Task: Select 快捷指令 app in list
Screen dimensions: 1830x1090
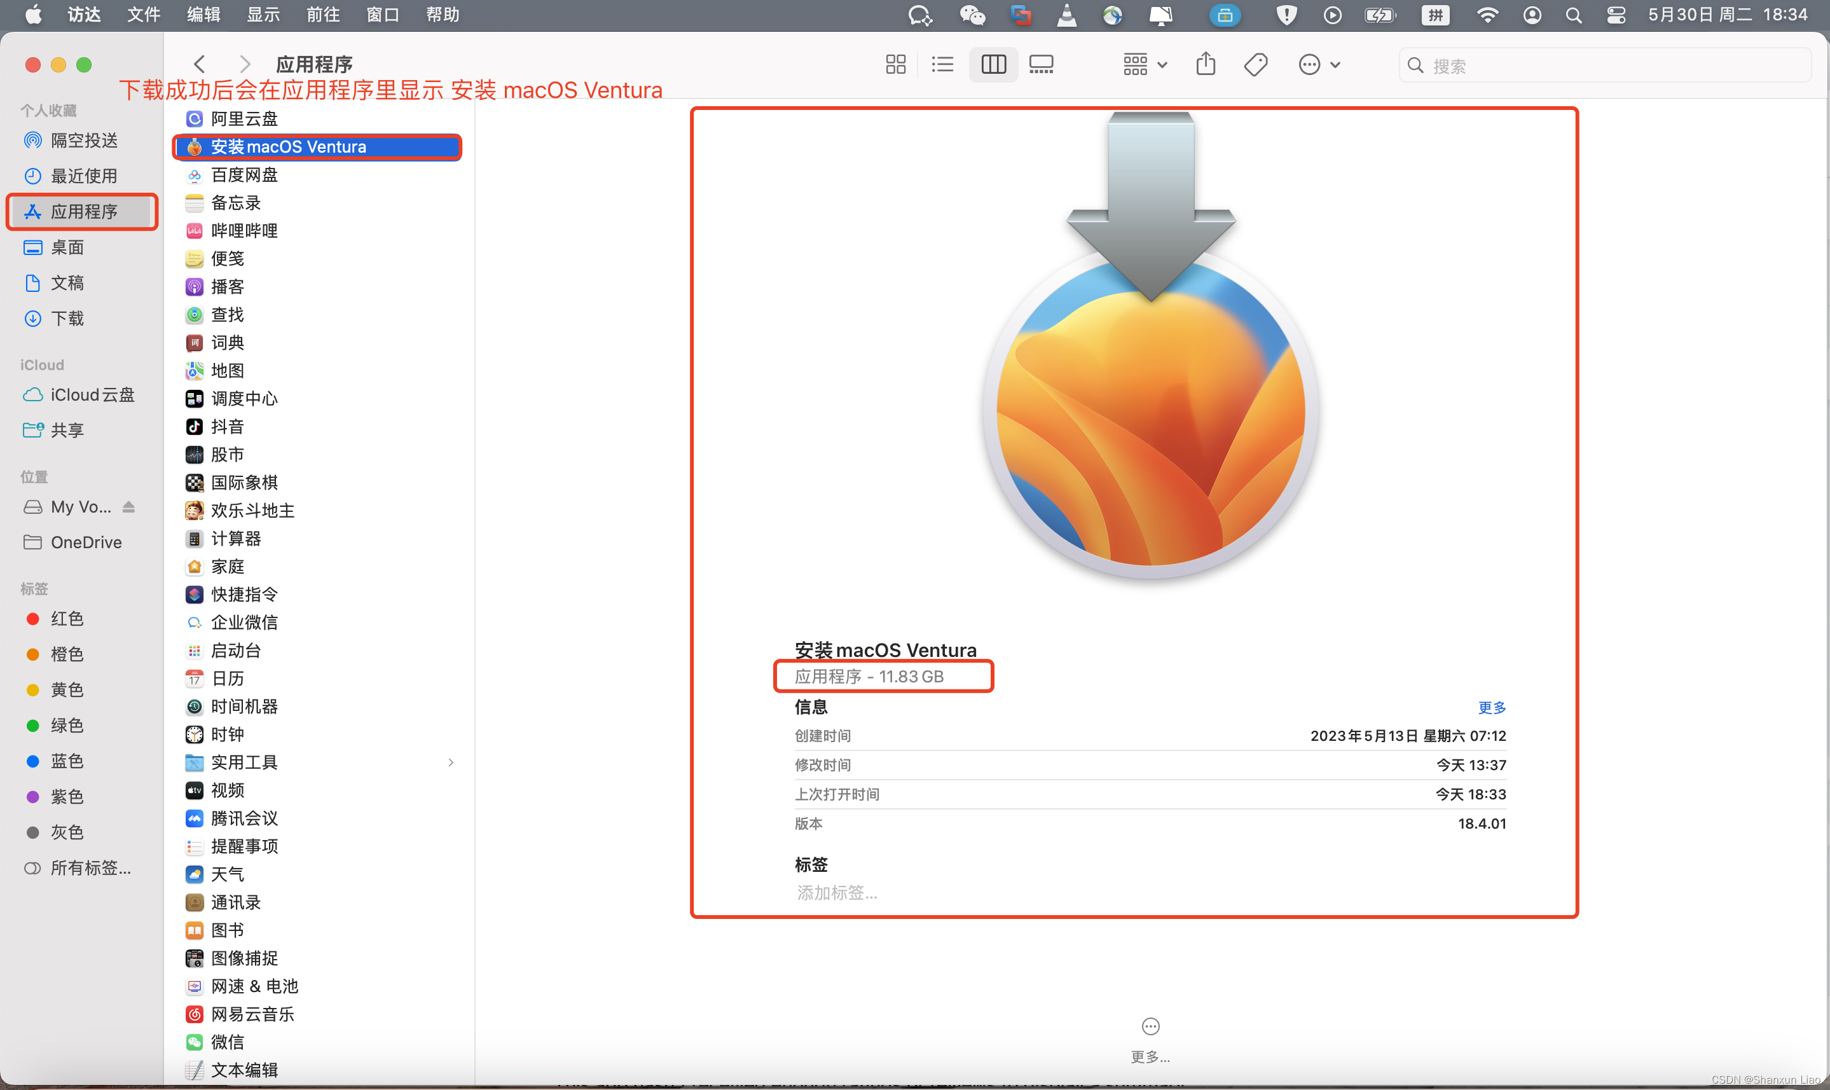Action: pyautogui.click(x=319, y=594)
